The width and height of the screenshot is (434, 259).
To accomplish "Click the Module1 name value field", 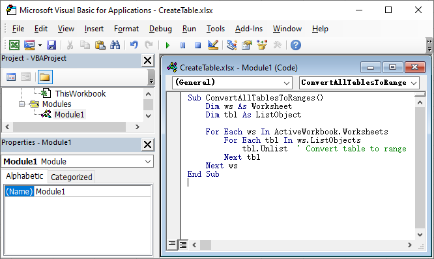I will click(x=93, y=191).
